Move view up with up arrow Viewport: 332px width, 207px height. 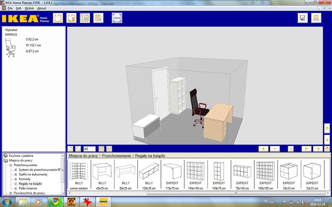327,129
